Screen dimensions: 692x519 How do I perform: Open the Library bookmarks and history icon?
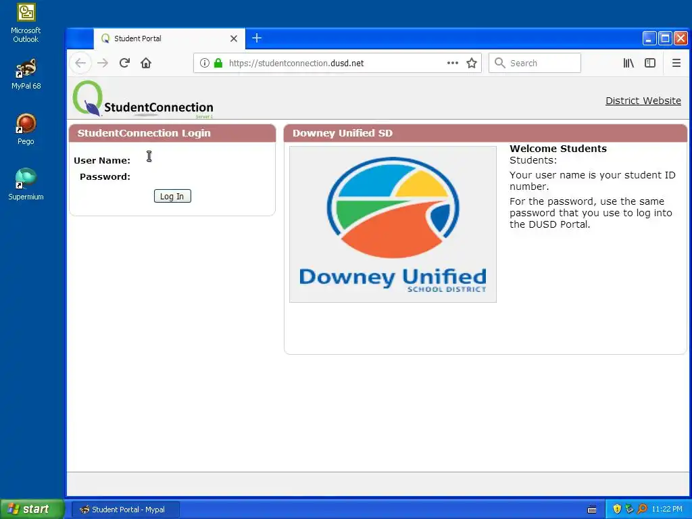(x=628, y=63)
